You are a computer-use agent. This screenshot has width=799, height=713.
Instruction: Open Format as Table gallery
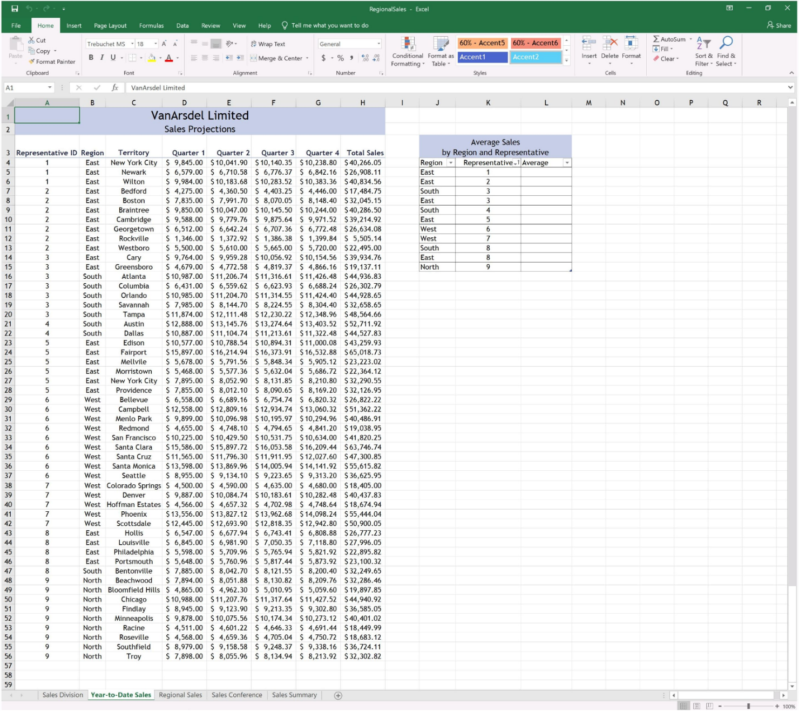(x=441, y=52)
